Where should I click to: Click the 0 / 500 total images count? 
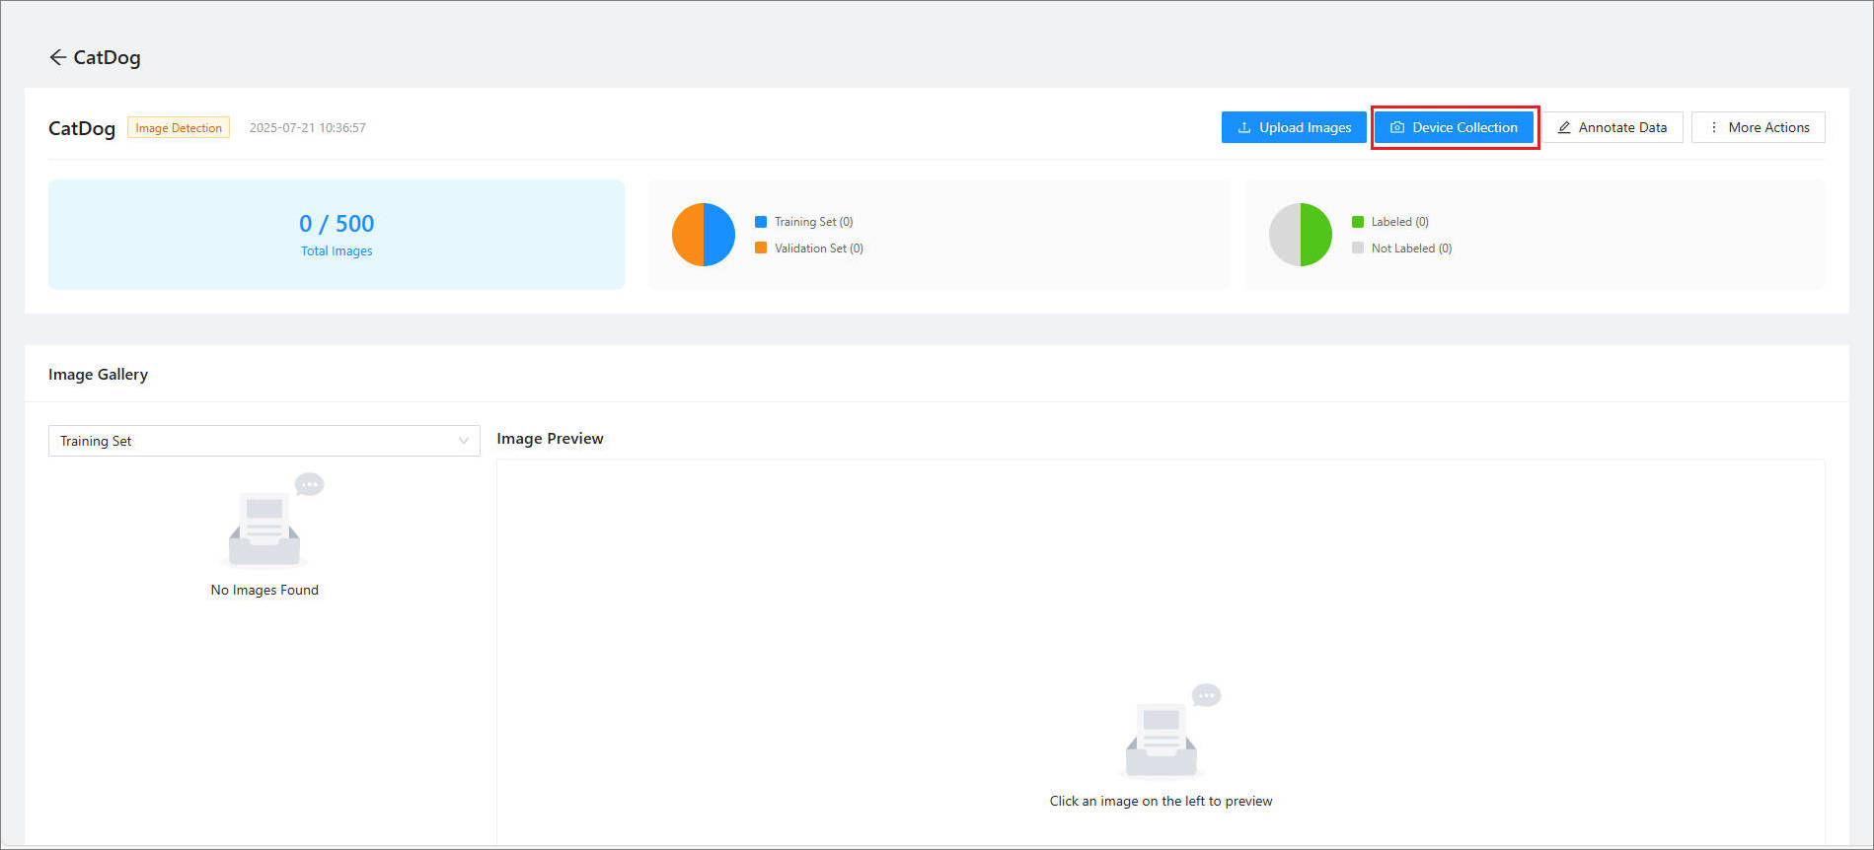click(337, 223)
